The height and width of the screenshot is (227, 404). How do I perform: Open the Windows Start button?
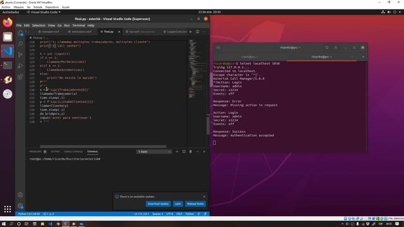[4, 224]
